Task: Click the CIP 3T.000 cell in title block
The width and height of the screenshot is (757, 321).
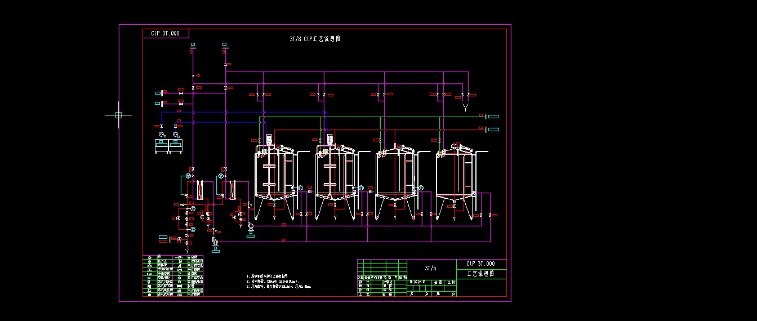Action: click(481, 264)
